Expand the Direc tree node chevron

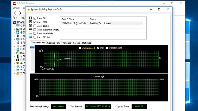point(14,53)
